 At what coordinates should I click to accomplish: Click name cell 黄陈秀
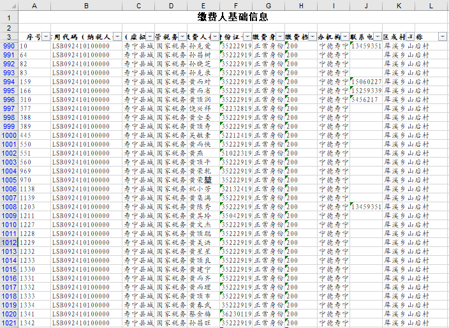203,207
